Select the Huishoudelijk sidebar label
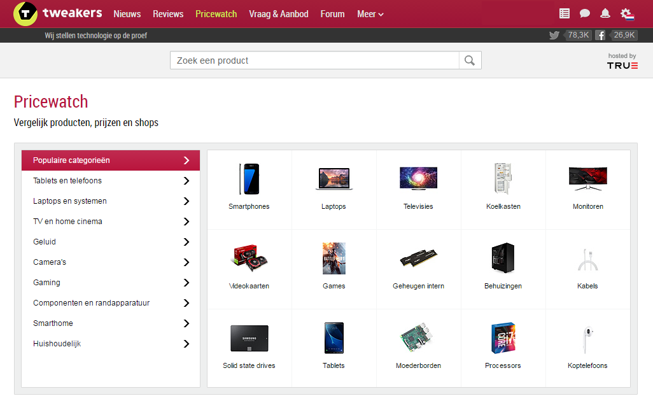The width and height of the screenshot is (653, 403). [x=57, y=344]
